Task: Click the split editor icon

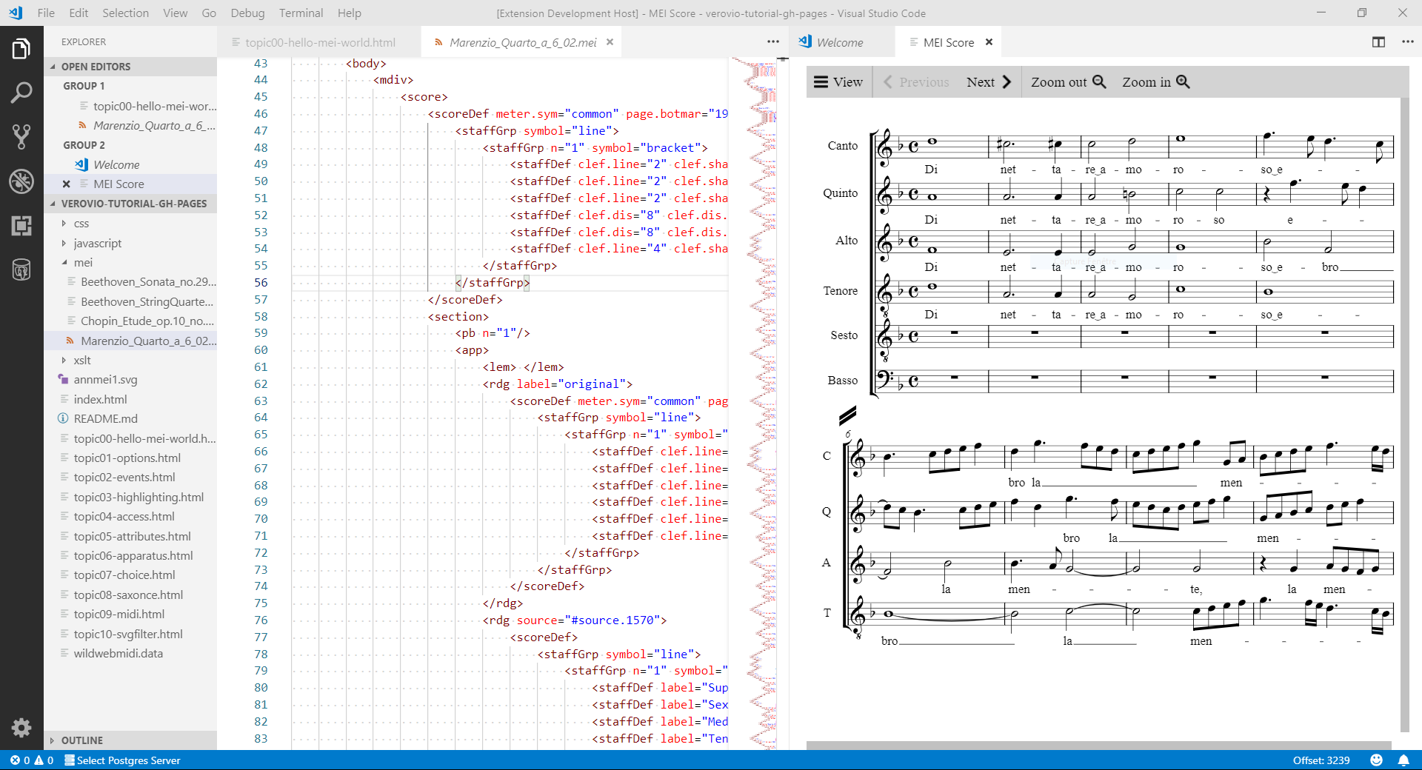Action: [x=1378, y=42]
